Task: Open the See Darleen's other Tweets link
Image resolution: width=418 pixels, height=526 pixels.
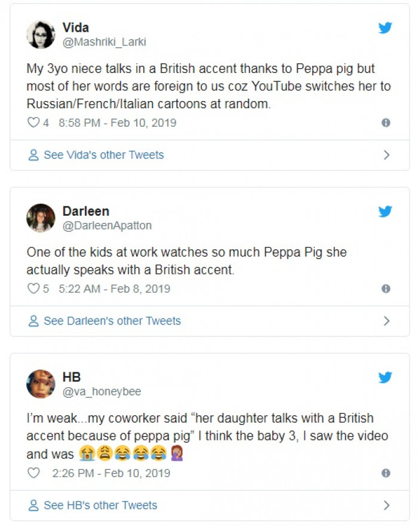Action: coord(112,321)
